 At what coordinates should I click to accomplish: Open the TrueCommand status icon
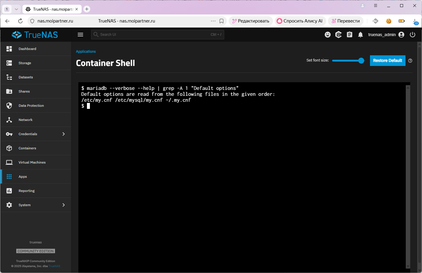339,35
